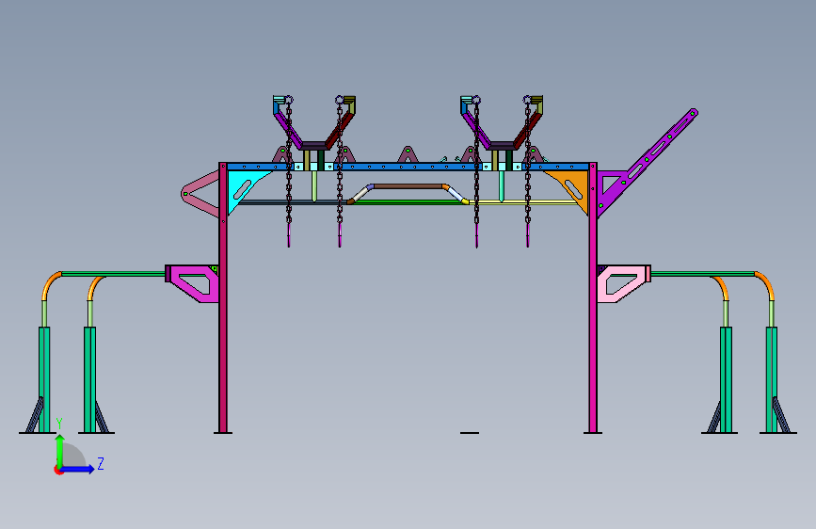Screen dimensions: 816x529
Task: Select the blue top crossbeam
Action: [408, 167]
